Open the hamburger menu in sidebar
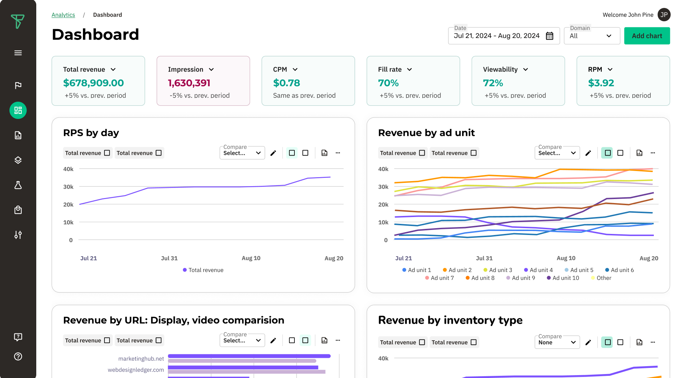Image resolution: width=675 pixels, height=378 pixels. pos(18,53)
